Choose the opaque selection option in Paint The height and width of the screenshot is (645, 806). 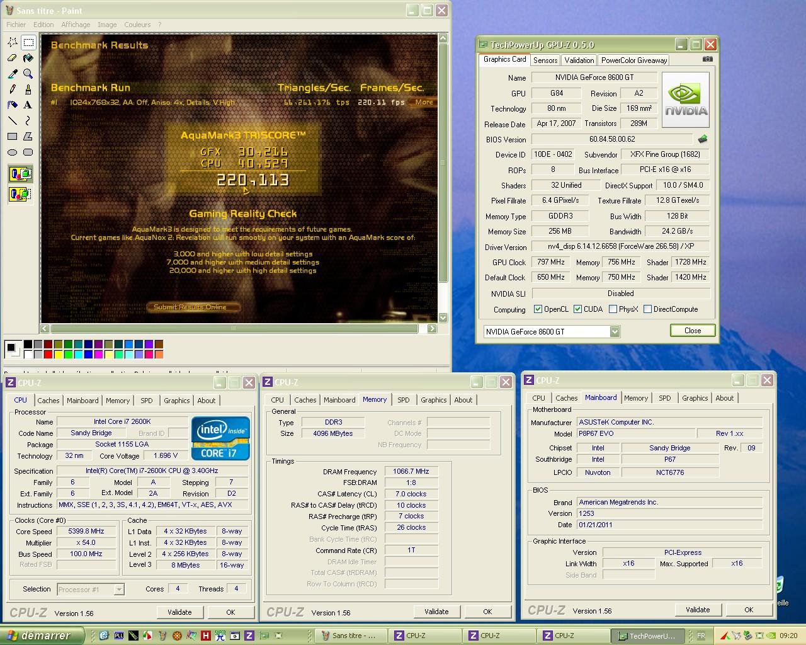(x=20, y=174)
